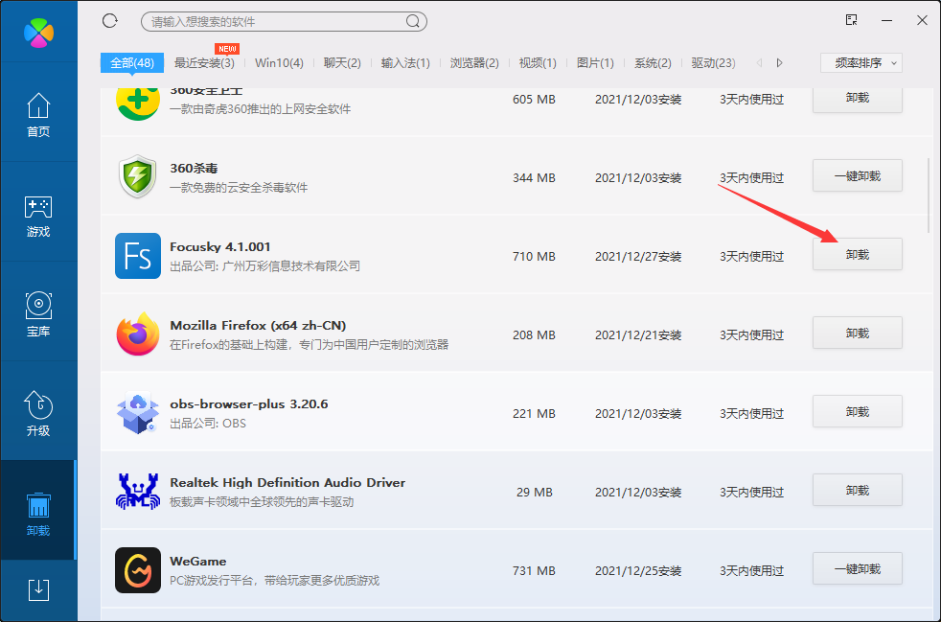Switch to the 输入法(1) tab

405,63
